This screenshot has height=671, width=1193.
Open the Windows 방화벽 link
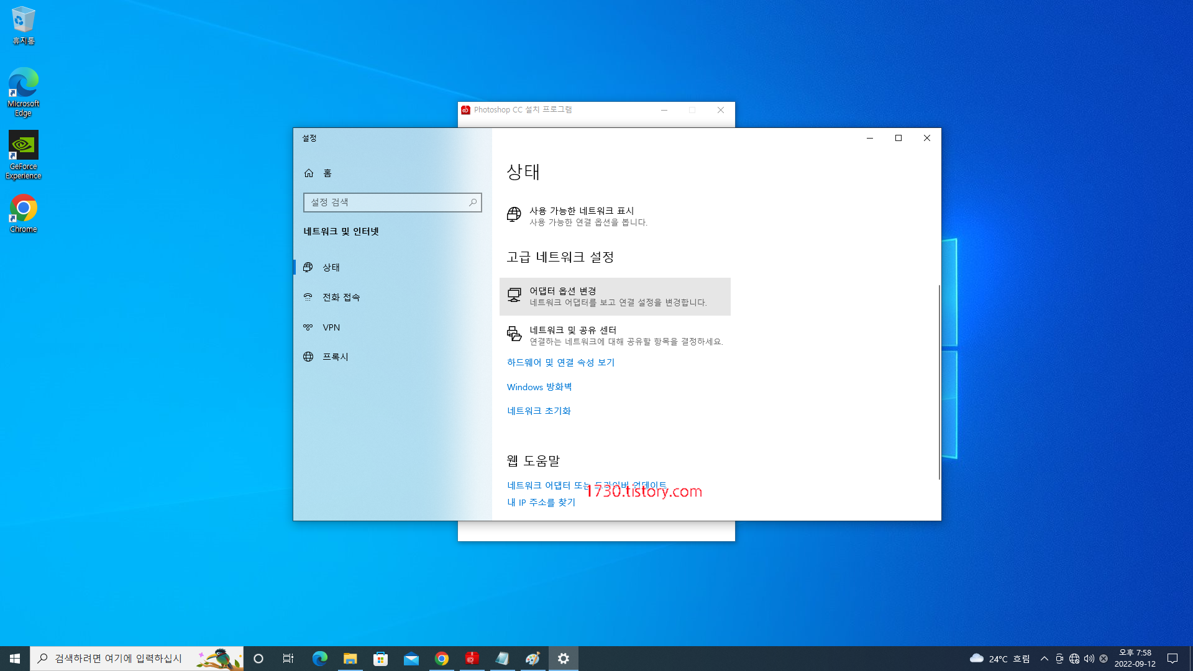point(539,387)
